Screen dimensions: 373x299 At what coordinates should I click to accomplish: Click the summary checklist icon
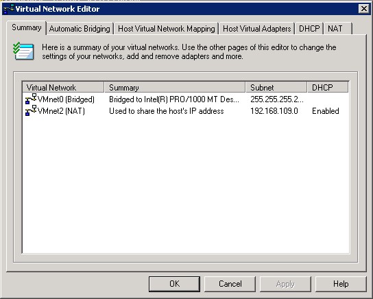tap(23, 51)
